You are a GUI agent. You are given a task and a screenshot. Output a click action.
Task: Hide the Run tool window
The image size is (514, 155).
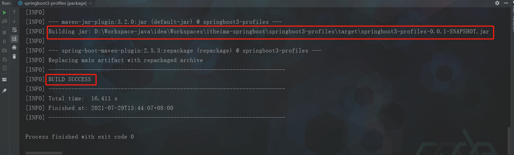tap(506, 3)
